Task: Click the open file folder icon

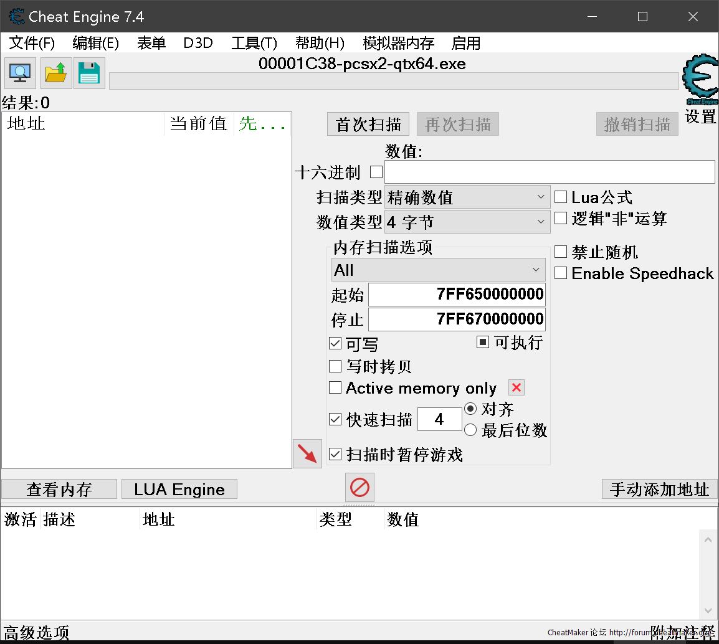Action: pos(55,73)
